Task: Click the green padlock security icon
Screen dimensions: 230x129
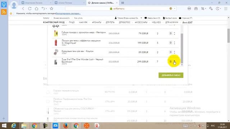Action: (111, 9)
